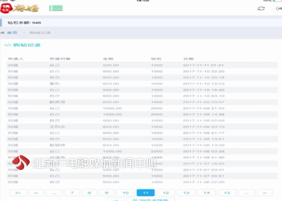This screenshot has width=282, height=201.
Task: Open page 12 of purchase records
Action: click(166, 193)
